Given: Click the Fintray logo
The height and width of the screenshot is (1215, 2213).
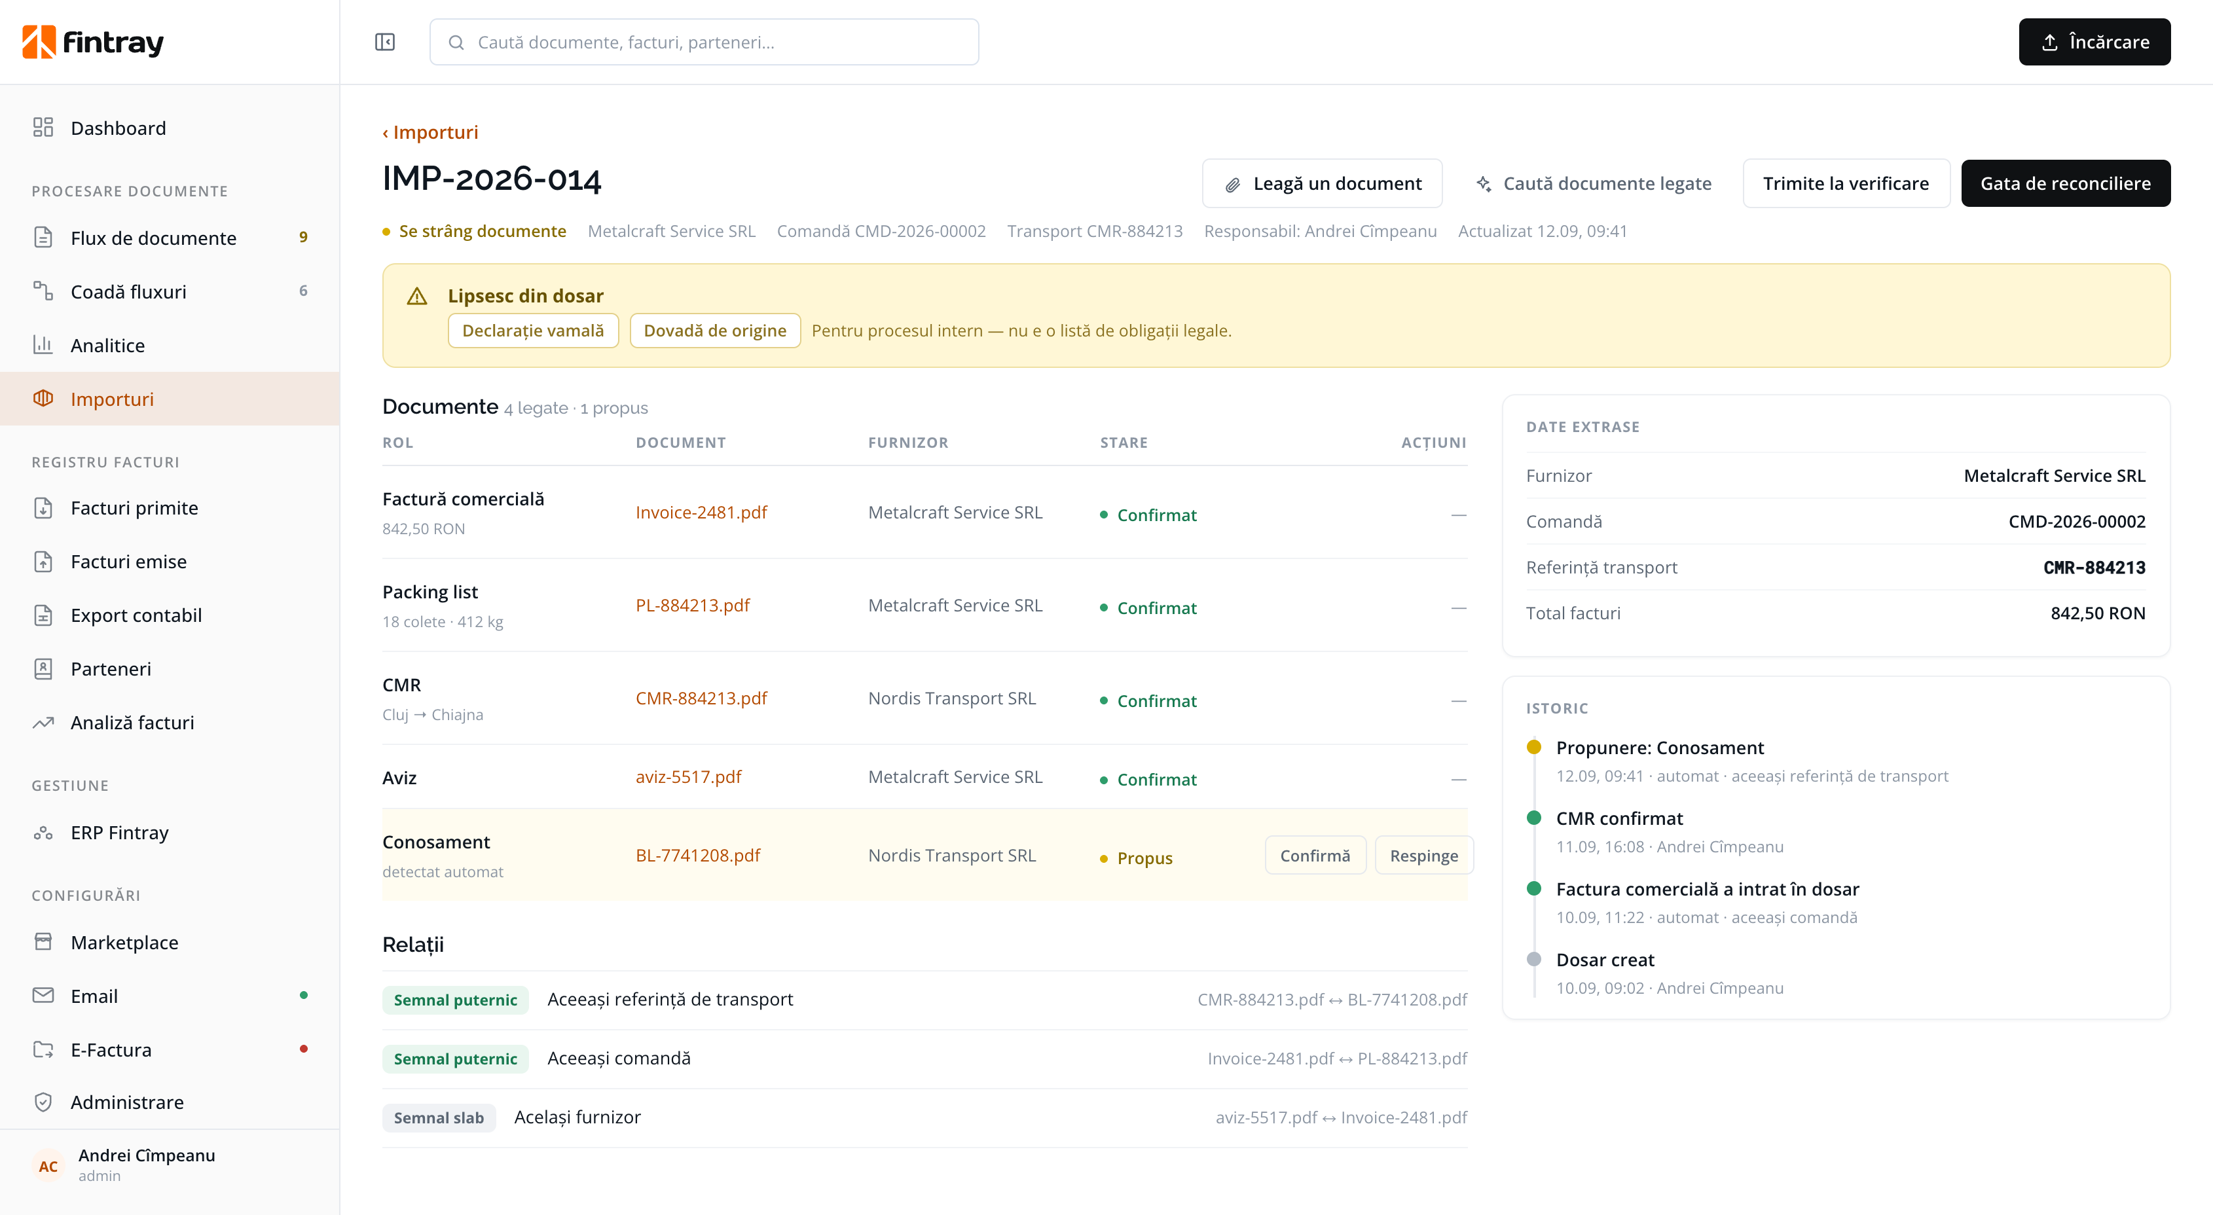Looking at the screenshot, I should coord(94,41).
